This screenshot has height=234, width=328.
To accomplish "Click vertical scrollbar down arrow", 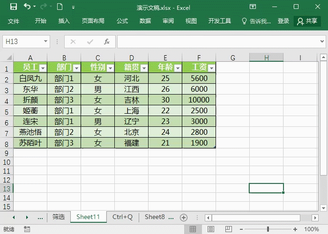I will (x=323, y=208).
